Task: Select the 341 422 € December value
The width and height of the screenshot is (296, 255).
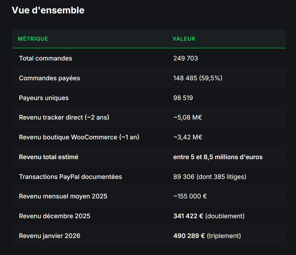Action: point(188,216)
